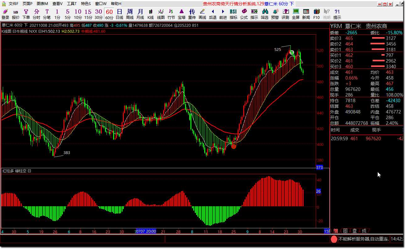
Task: Open the F10 company info icon
Action: tap(316, 14)
